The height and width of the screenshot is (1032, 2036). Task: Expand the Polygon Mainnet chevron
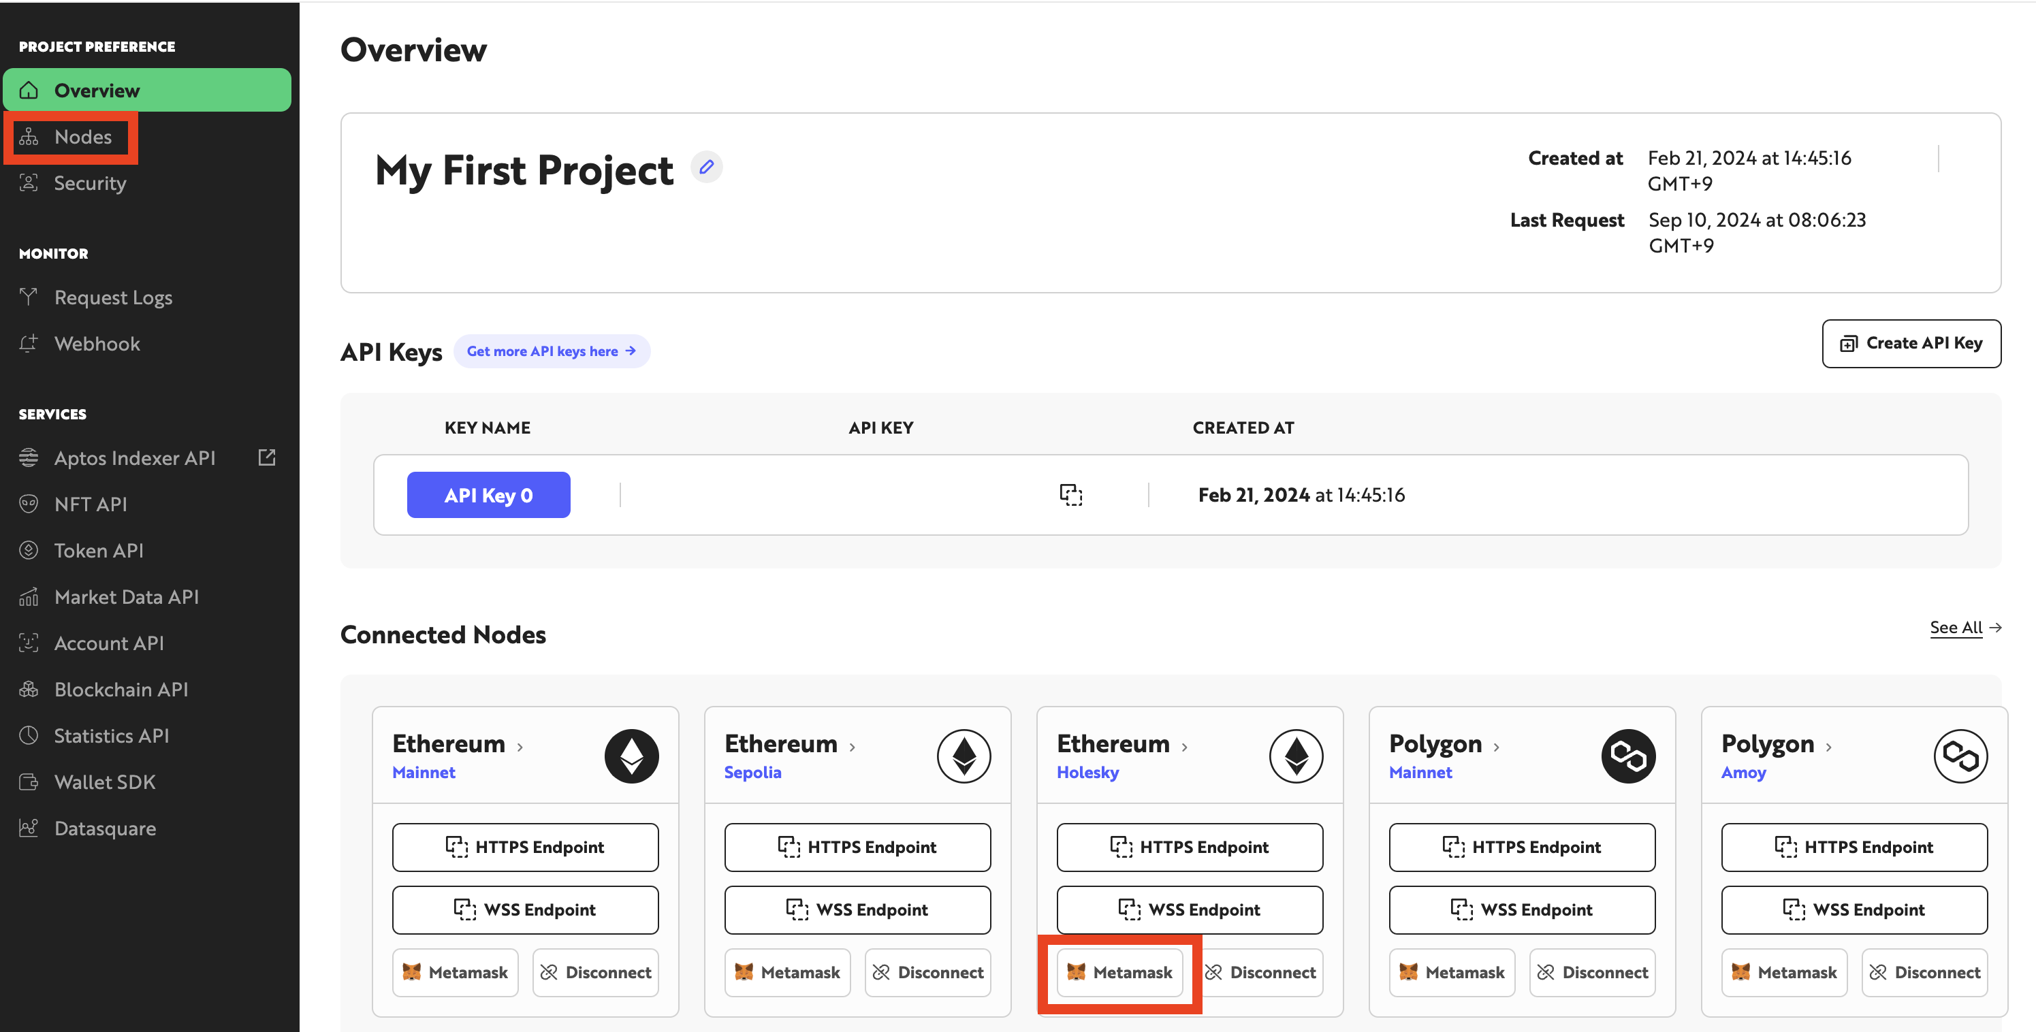[x=1496, y=747]
